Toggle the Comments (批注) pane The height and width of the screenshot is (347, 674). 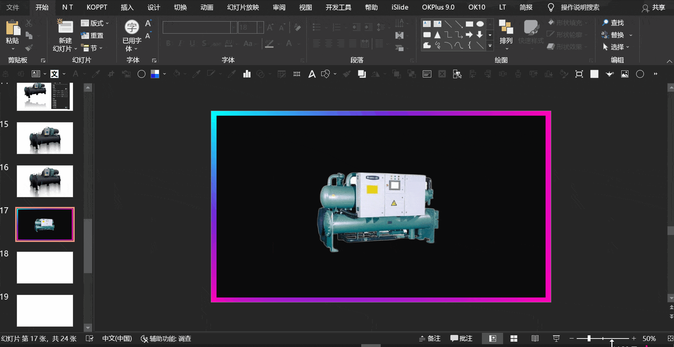click(x=461, y=339)
